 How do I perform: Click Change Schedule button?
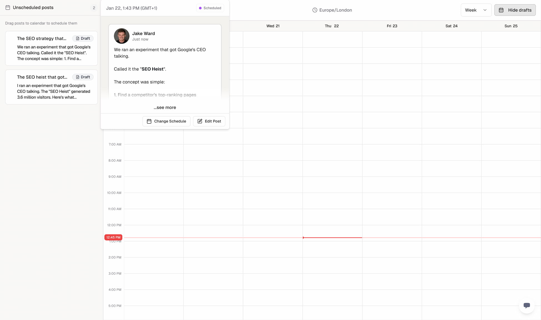[166, 121]
